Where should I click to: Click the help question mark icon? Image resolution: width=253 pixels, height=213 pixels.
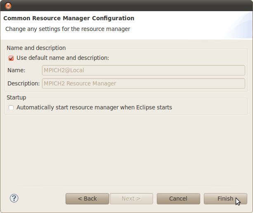pos(14,198)
